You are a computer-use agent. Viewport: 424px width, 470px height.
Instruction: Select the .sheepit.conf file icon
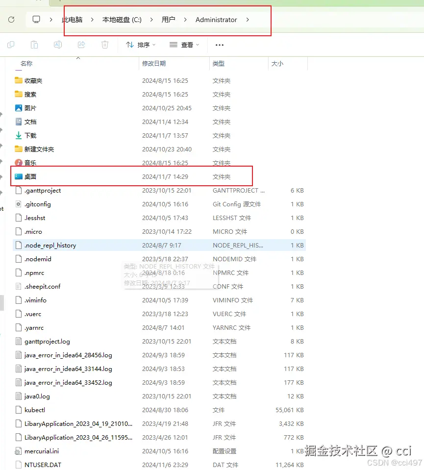tap(19, 287)
